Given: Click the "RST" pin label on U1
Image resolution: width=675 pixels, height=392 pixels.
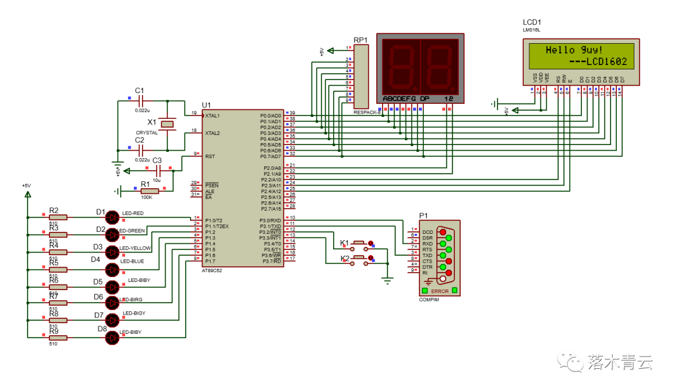Looking at the screenshot, I should (x=210, y=156).
